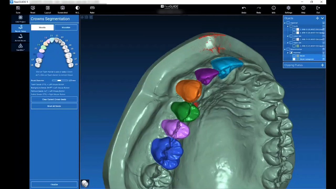Toggle the Imported checkbox under Reconstruction
The height and width of the screenshot is (189, 336).
coord(291,52)
